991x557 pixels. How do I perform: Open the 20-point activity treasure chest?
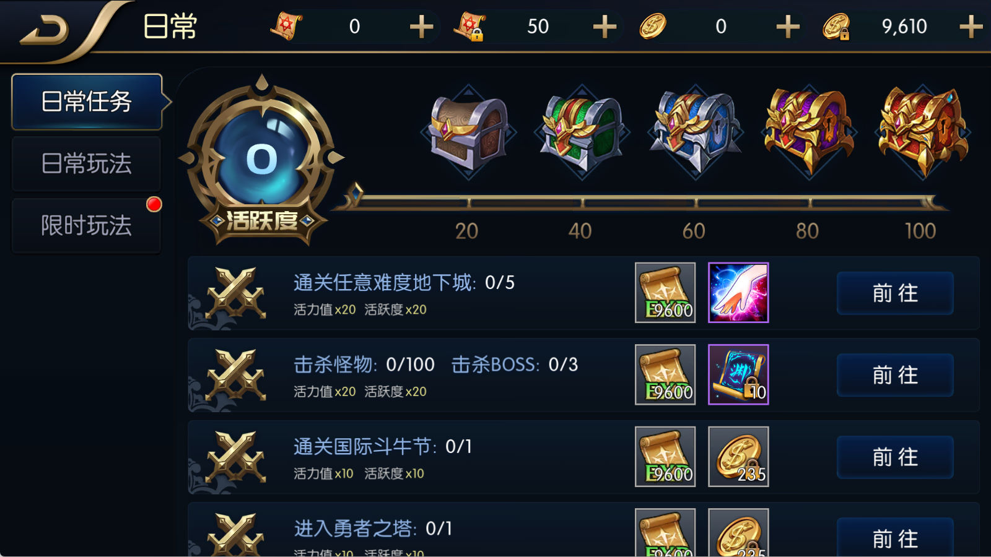tap(468, 132)
